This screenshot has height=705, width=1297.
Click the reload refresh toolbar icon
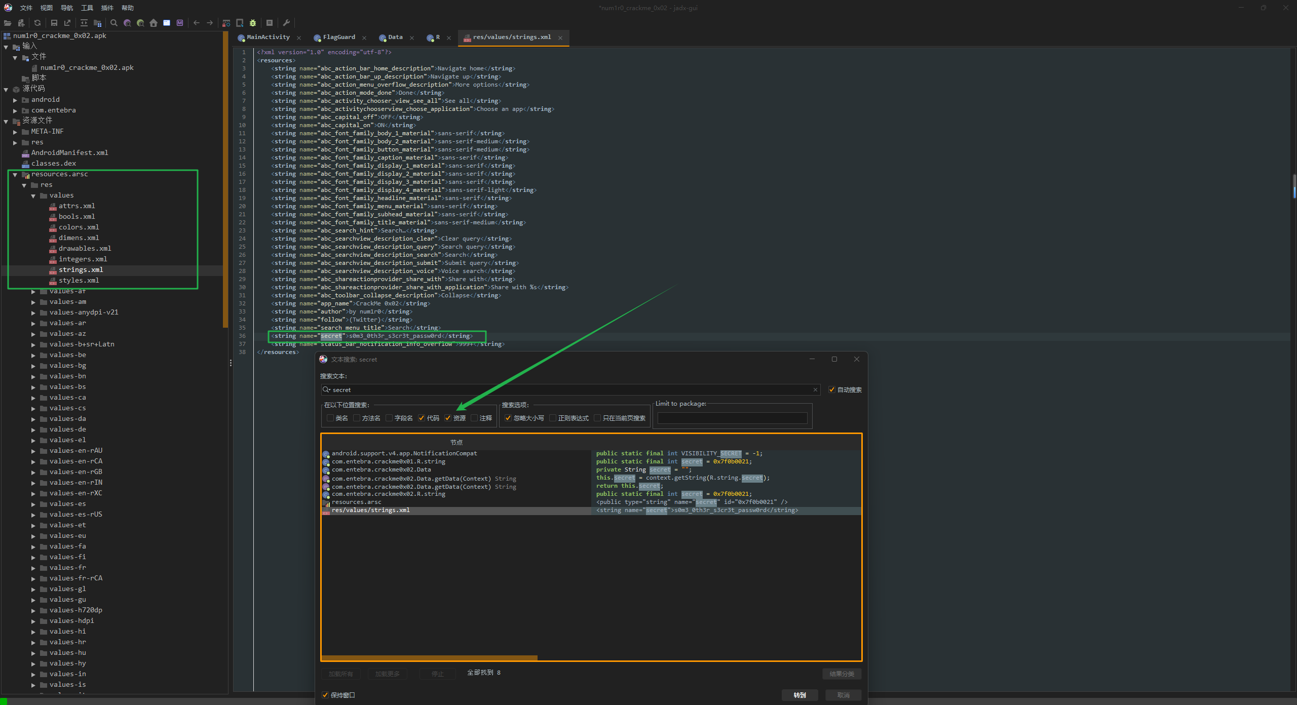pos(37,23)
